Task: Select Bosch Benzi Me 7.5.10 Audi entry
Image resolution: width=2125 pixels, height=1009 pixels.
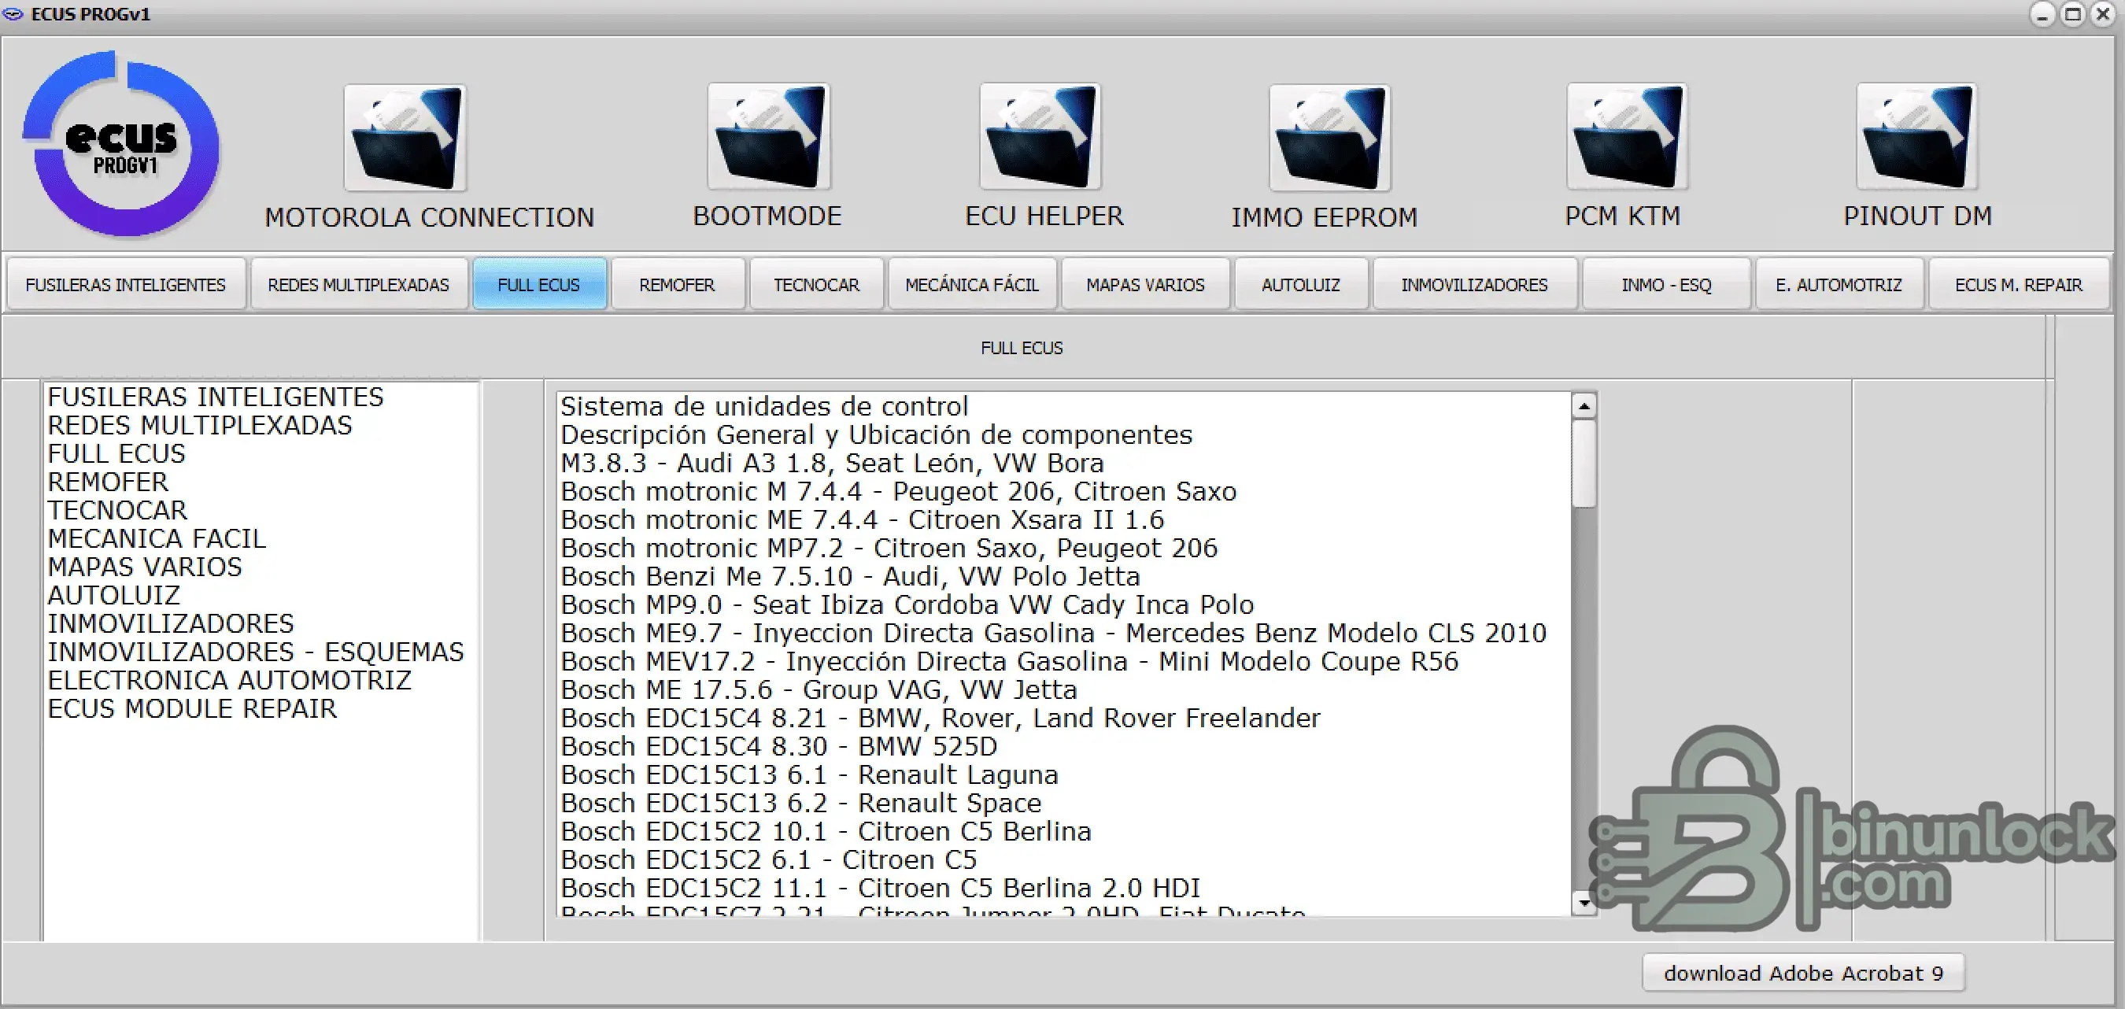Action: click(851, 577)
